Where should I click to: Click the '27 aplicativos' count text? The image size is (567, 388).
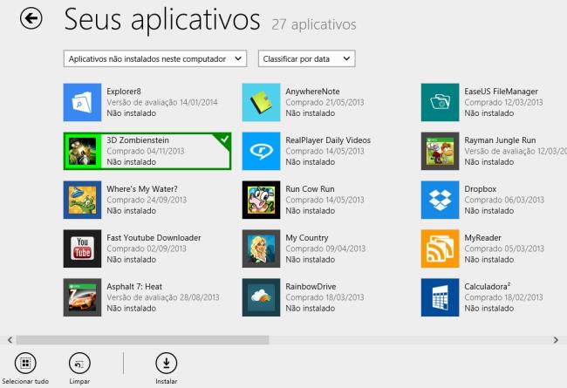(314, 24)
